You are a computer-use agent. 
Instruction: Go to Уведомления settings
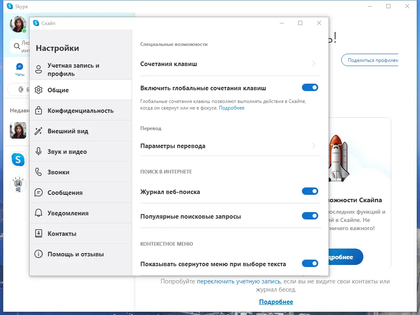(81, 213)
